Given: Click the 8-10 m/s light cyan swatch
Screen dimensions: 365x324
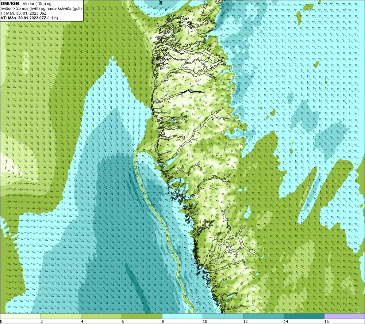Looking at the screenshot, I should pos(182,316).
